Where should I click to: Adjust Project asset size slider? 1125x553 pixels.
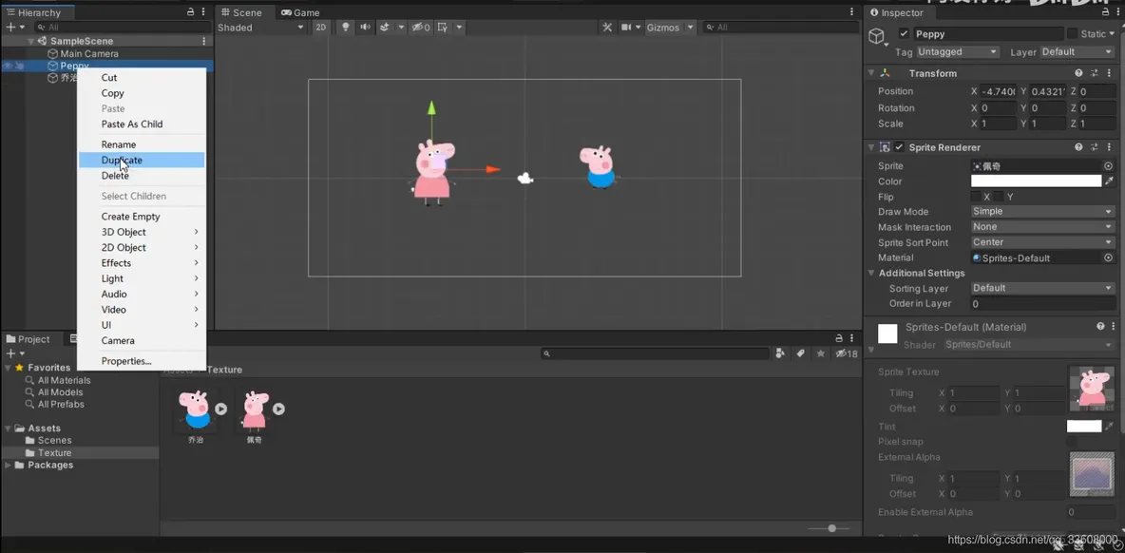click(x=831, y=528)
